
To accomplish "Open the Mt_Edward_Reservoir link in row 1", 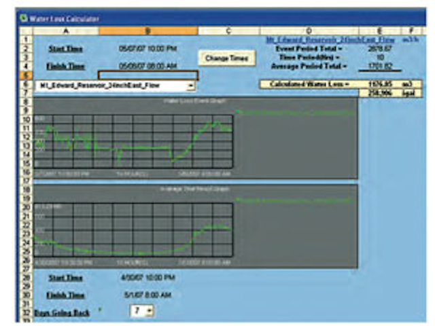I will click(330, 39).
